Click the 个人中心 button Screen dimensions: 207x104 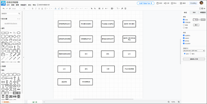pos(193,3)
